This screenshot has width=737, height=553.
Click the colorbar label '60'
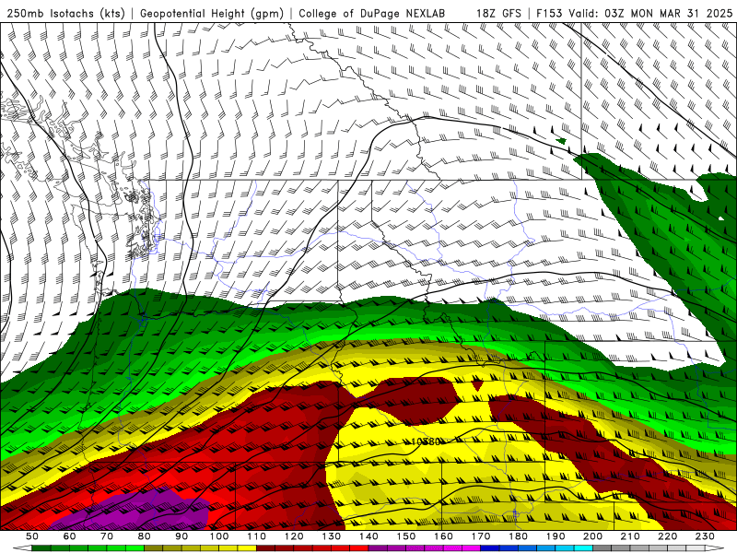tap(69, 536)
